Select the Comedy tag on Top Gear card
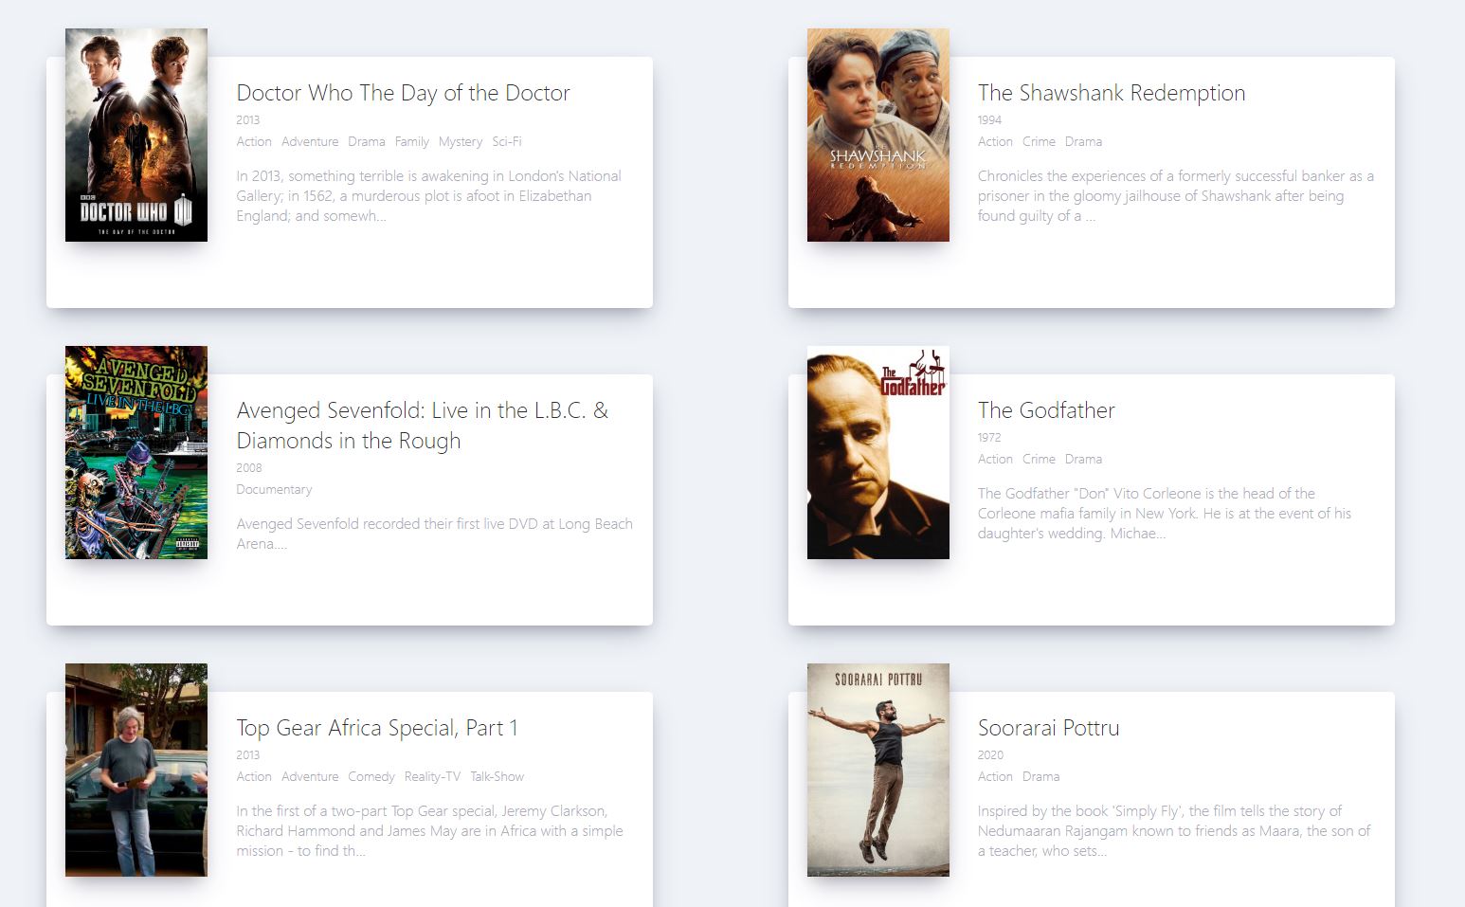Screen dimensions: 1465x907 371,776
